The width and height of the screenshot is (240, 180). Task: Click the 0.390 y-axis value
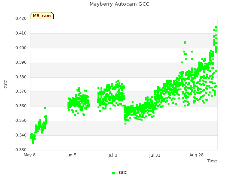pyautogui.click(x=21, y=62)
